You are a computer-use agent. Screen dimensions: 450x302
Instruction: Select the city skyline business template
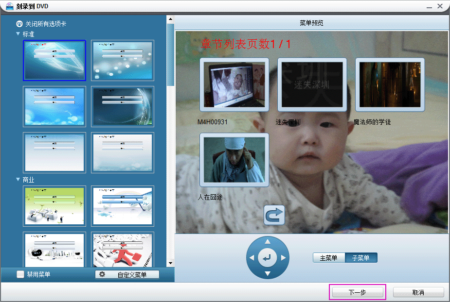[54, 250]
